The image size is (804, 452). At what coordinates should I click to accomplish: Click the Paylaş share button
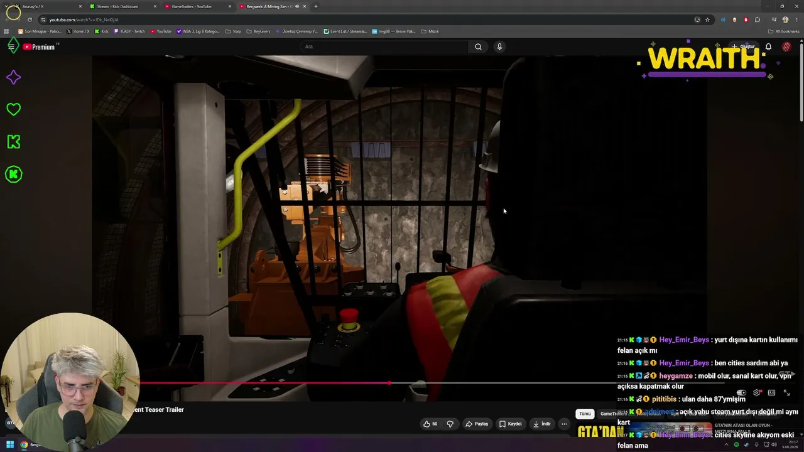[x=477, y=424]
